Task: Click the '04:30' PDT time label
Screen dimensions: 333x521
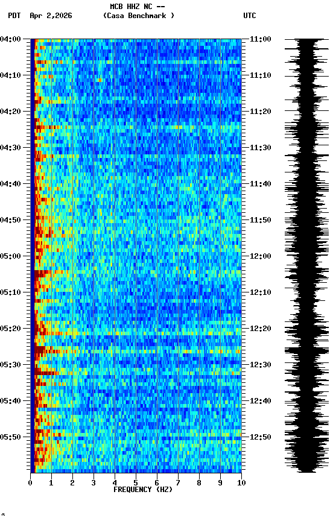Action: (10, 148)
